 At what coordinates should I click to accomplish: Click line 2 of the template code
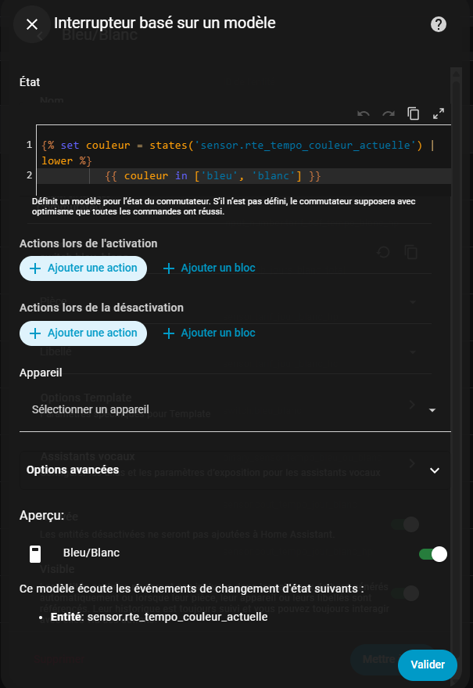point(213,176)
